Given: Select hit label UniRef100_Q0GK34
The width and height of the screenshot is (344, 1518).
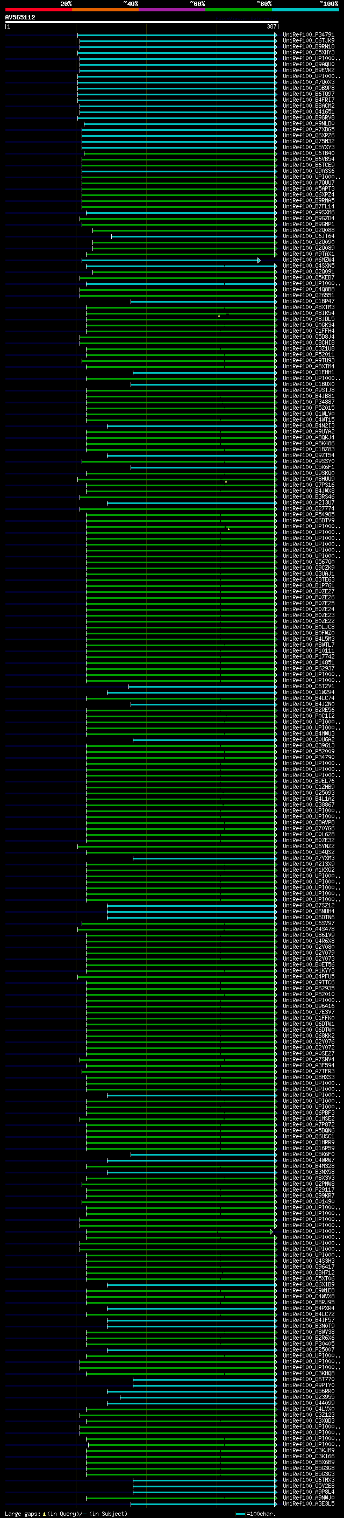Looking at the screenshot, I should click(x=309, y=325).
